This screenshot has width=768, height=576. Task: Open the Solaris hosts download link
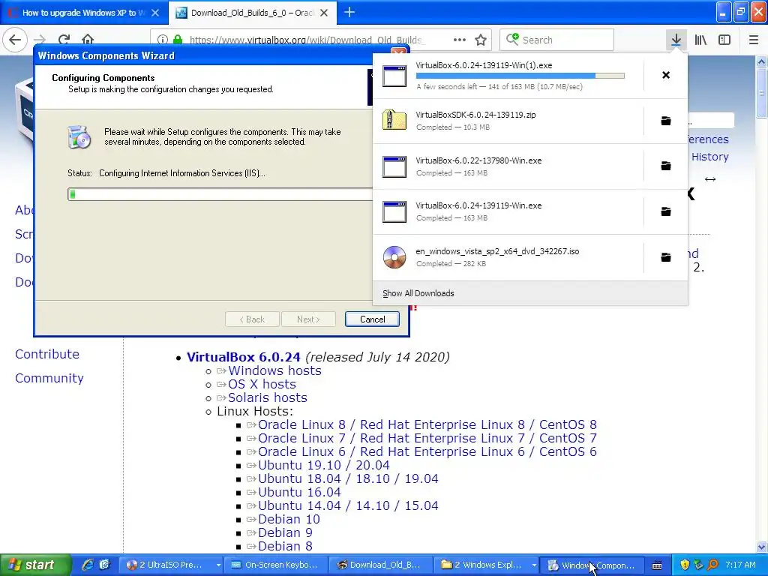click(268, 397)
